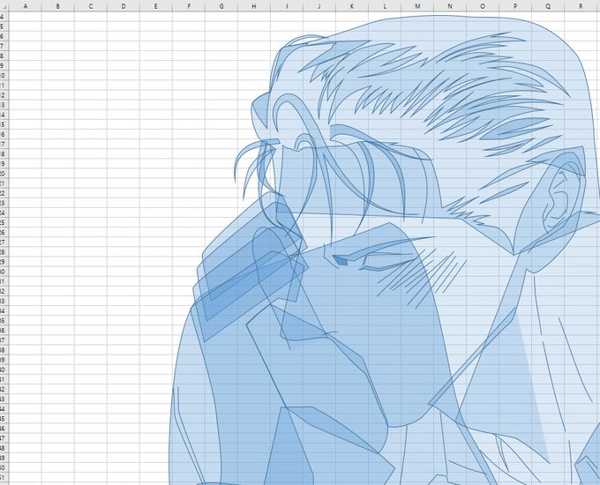Select column P header
Viewport: 600px width, 485px height.
point(515,6)
